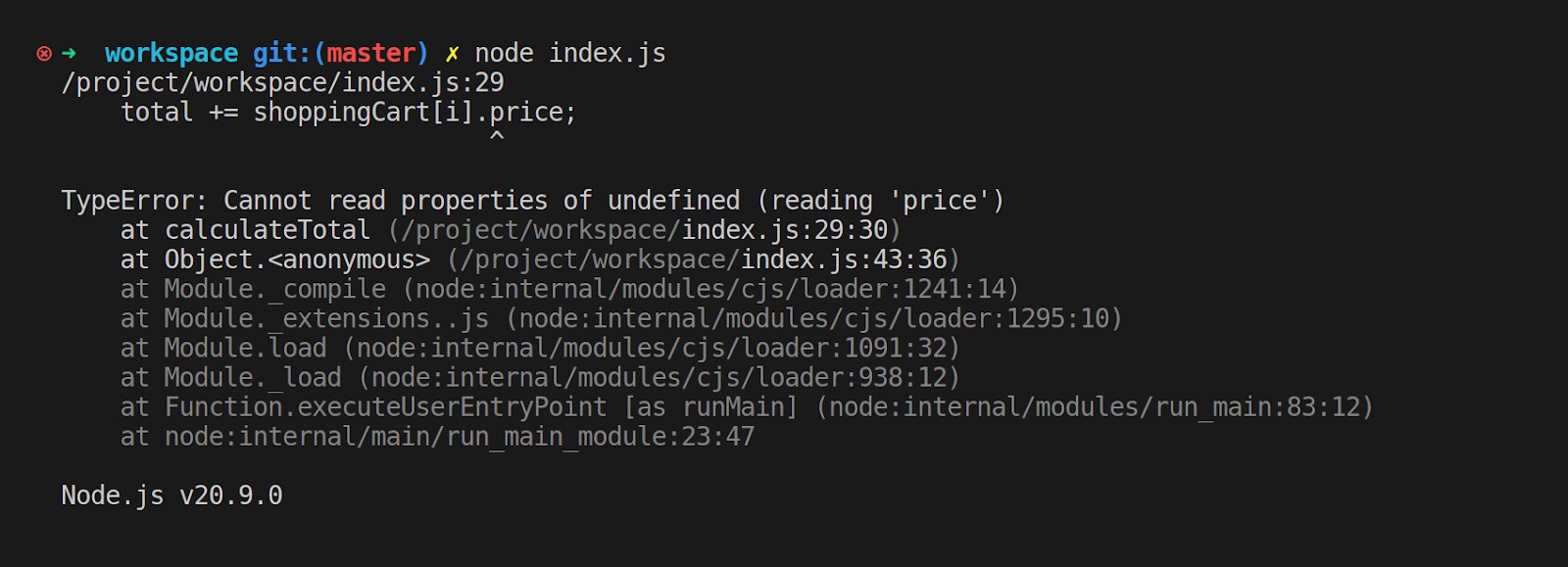
Task: Click the TypeError message line
Action: [532, 201]
